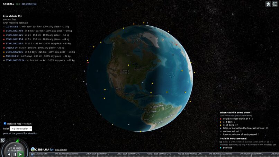This screenshot has width=279, height=157.
Task: Click timeline at Oct 27 2026 00:00:00 UTC
Action: click(128, 155)
